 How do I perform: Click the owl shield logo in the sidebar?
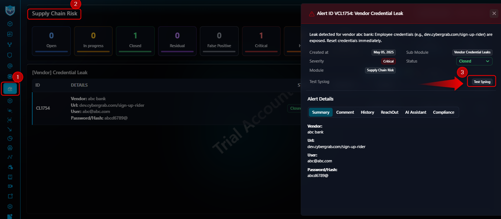(x=10, y=10)
